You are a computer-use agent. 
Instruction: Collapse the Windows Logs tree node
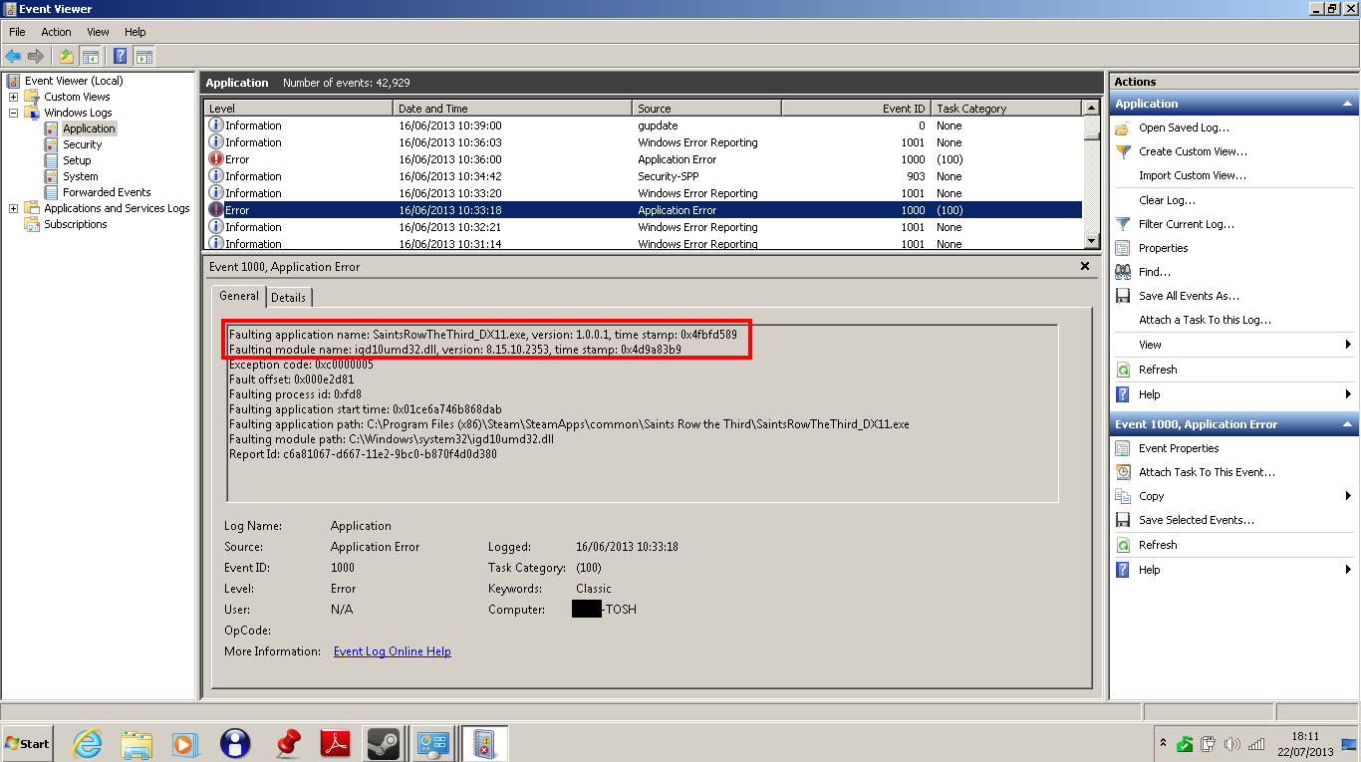[x=13, y=113]
